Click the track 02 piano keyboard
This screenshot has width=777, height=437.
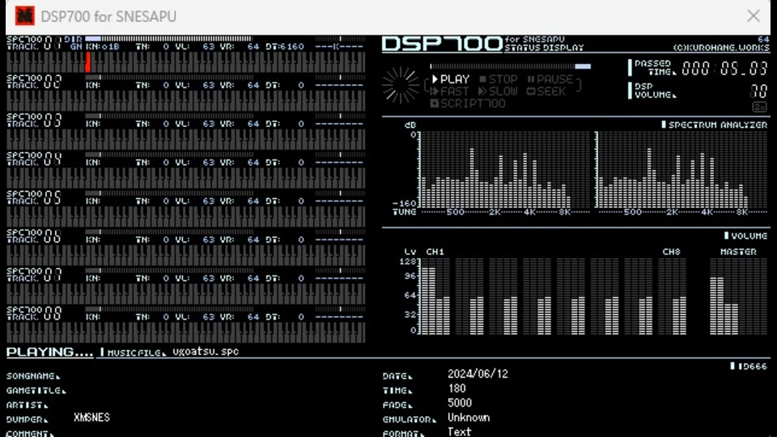coord(186,101)
